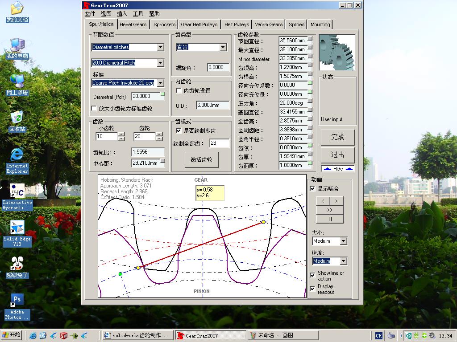The height and width of the screenshot is (342, 457).
Task: Open the Interactive Hydraulic desktop shortcut
Action: 17,197
